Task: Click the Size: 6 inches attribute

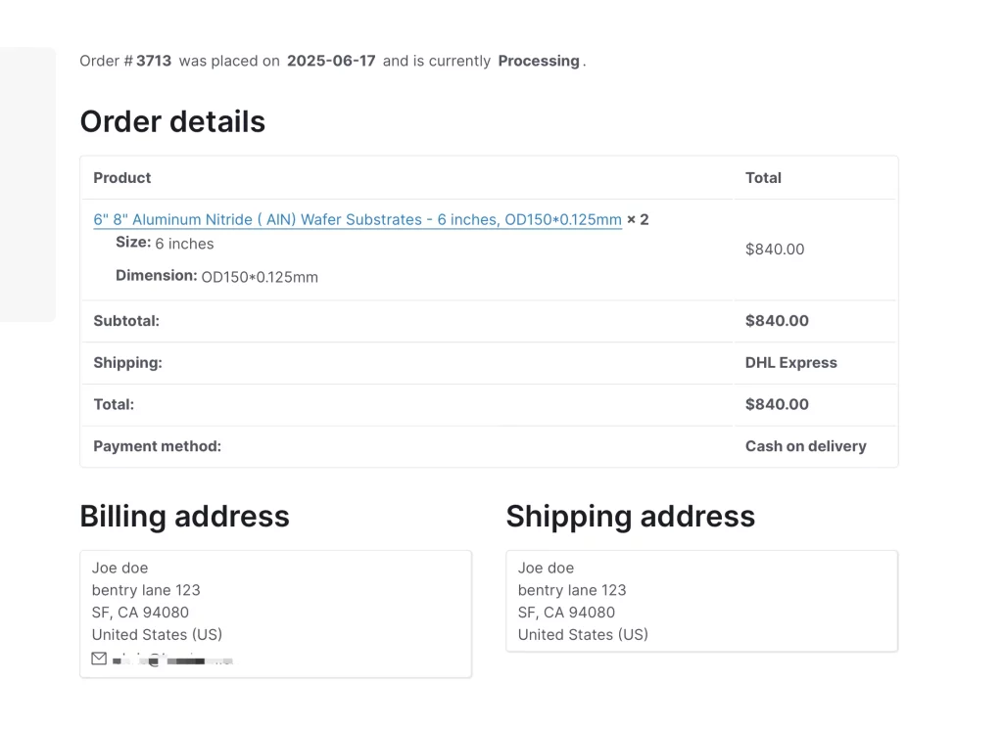Action: click(165, 244)
